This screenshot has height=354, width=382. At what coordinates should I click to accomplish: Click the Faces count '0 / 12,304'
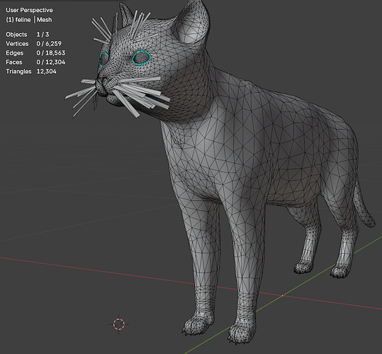tap(51, 62)
